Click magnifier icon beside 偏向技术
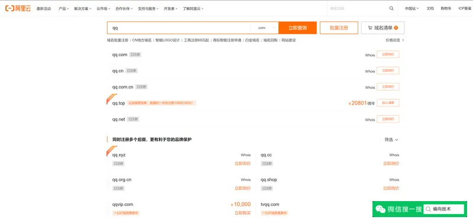The width and height of the screenshot is (473, 223). pyautogui.click(x=427, y=209)
